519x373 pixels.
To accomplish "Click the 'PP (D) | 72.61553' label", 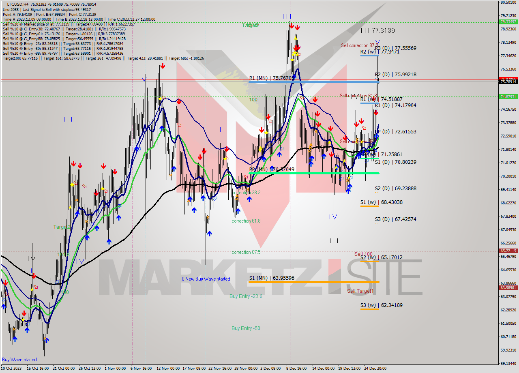I will tap(395, 131).
